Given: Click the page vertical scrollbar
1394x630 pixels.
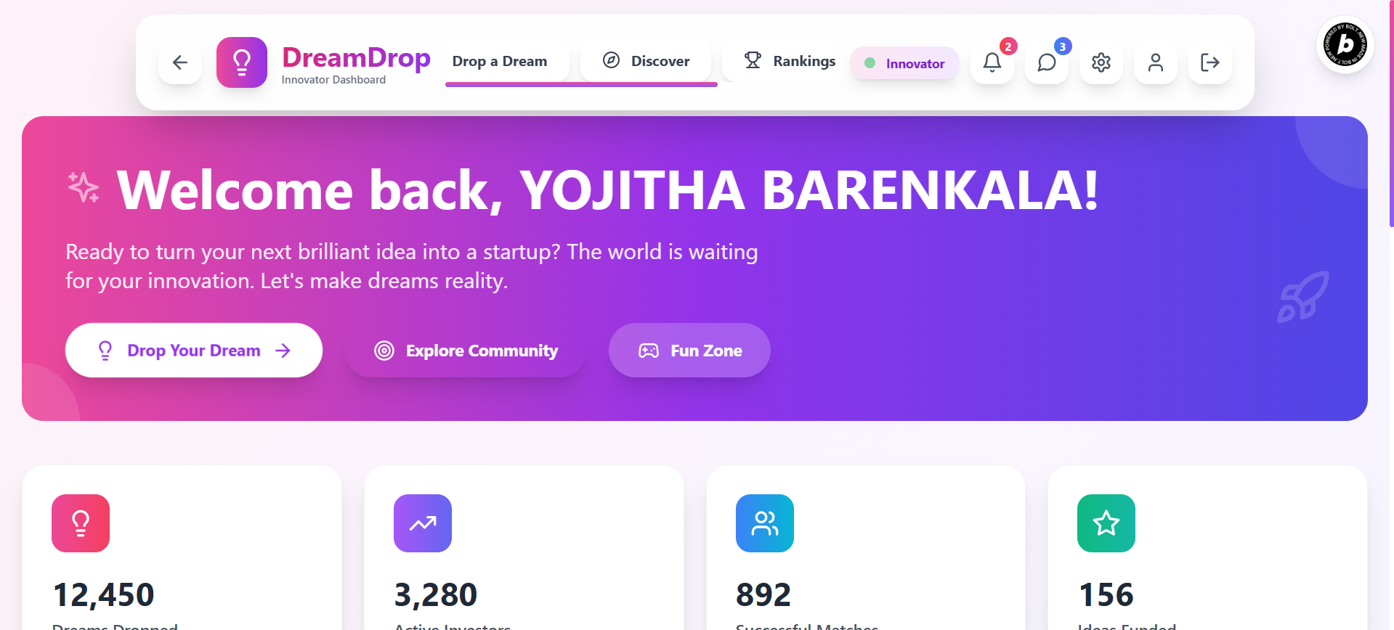Looking at the screenshot, I should point(1390,114).
